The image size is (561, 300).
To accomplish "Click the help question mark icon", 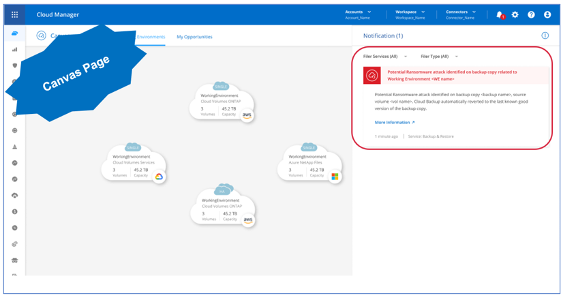I will click(531, 14).
